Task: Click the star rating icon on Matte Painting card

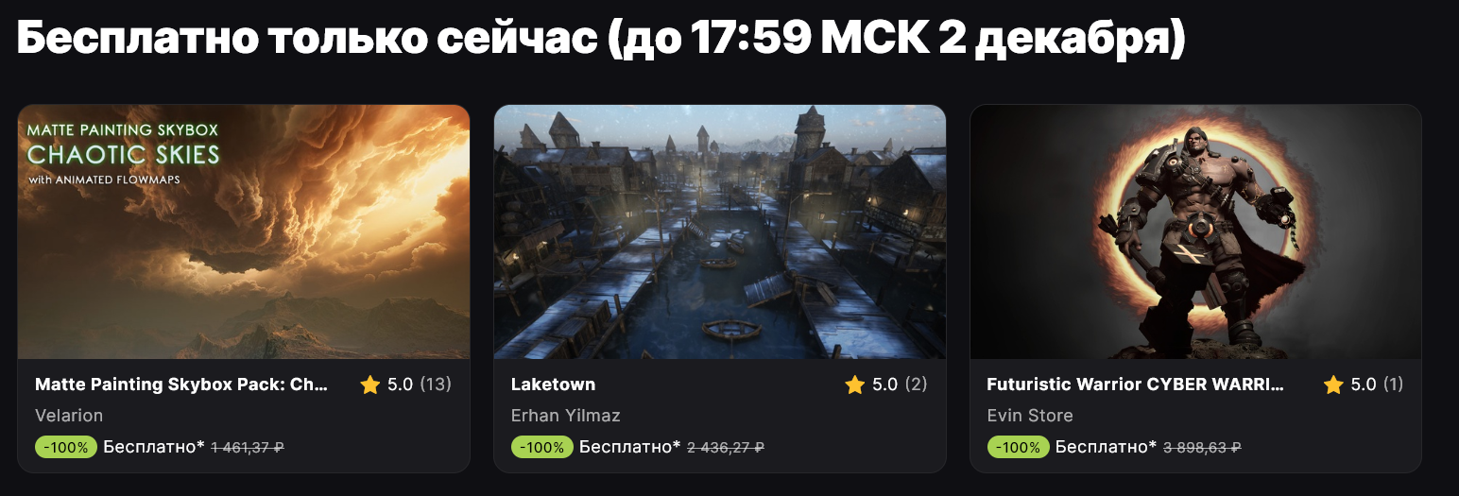Action: tap(370, 385)
